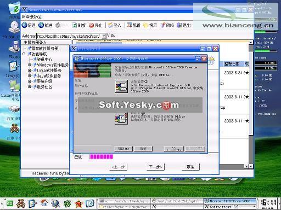Screen dimensions: 281x210
Task: Open the 配置 configuration toolbar icon
Action: (130, 25)
